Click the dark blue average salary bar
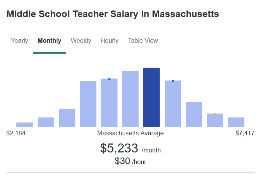 pos(151,97)
